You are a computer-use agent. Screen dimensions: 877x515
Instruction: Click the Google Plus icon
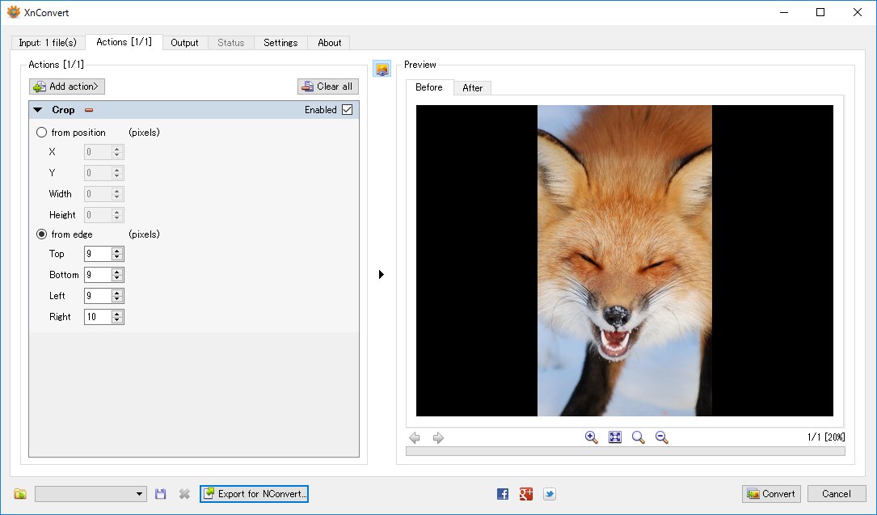click(x=526, y=494)
